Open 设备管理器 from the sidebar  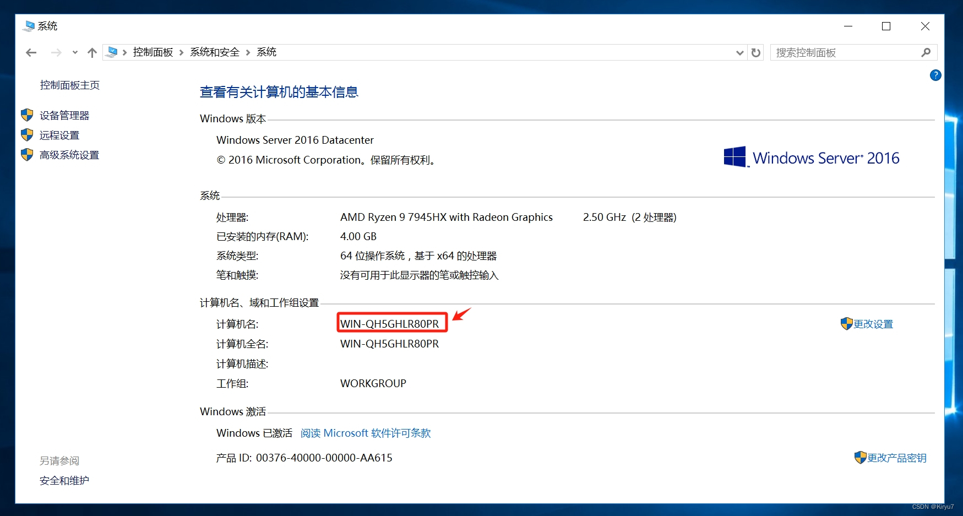tap(64, 116)
